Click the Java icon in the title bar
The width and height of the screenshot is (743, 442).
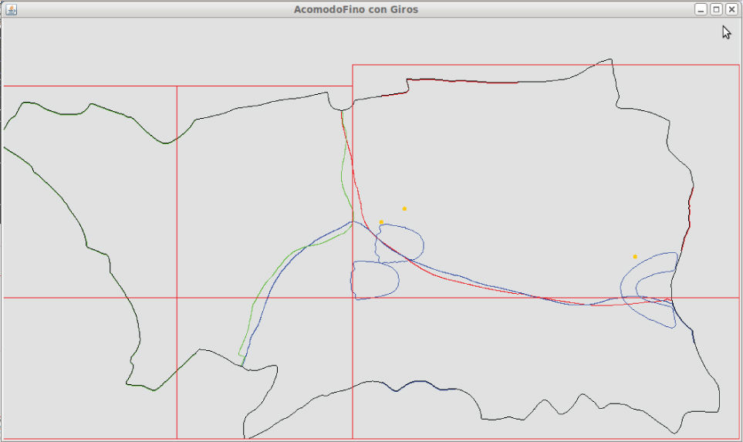click(11, 9)
